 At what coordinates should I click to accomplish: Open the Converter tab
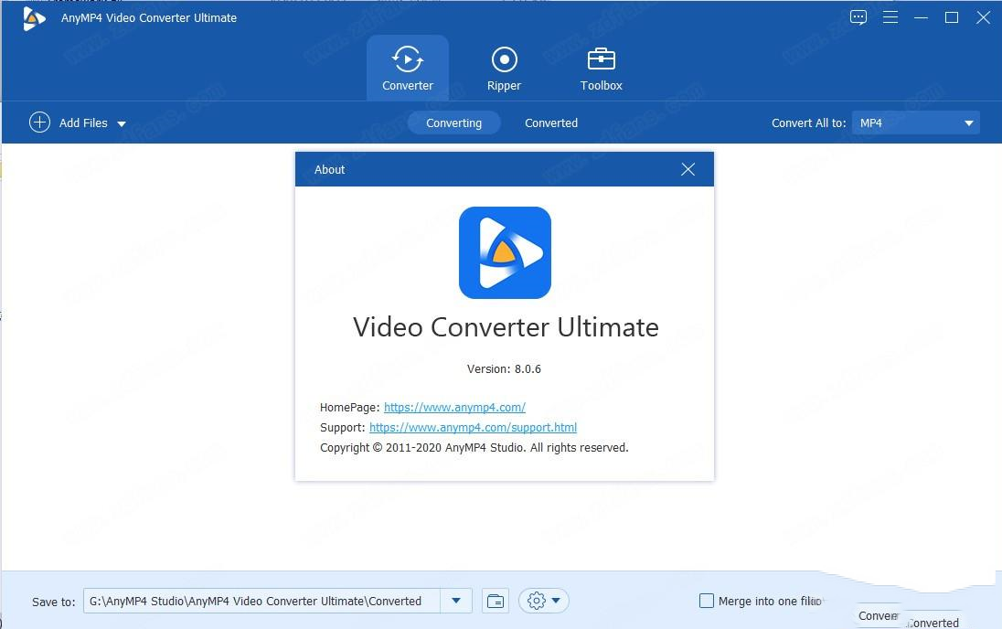[408, 69]
